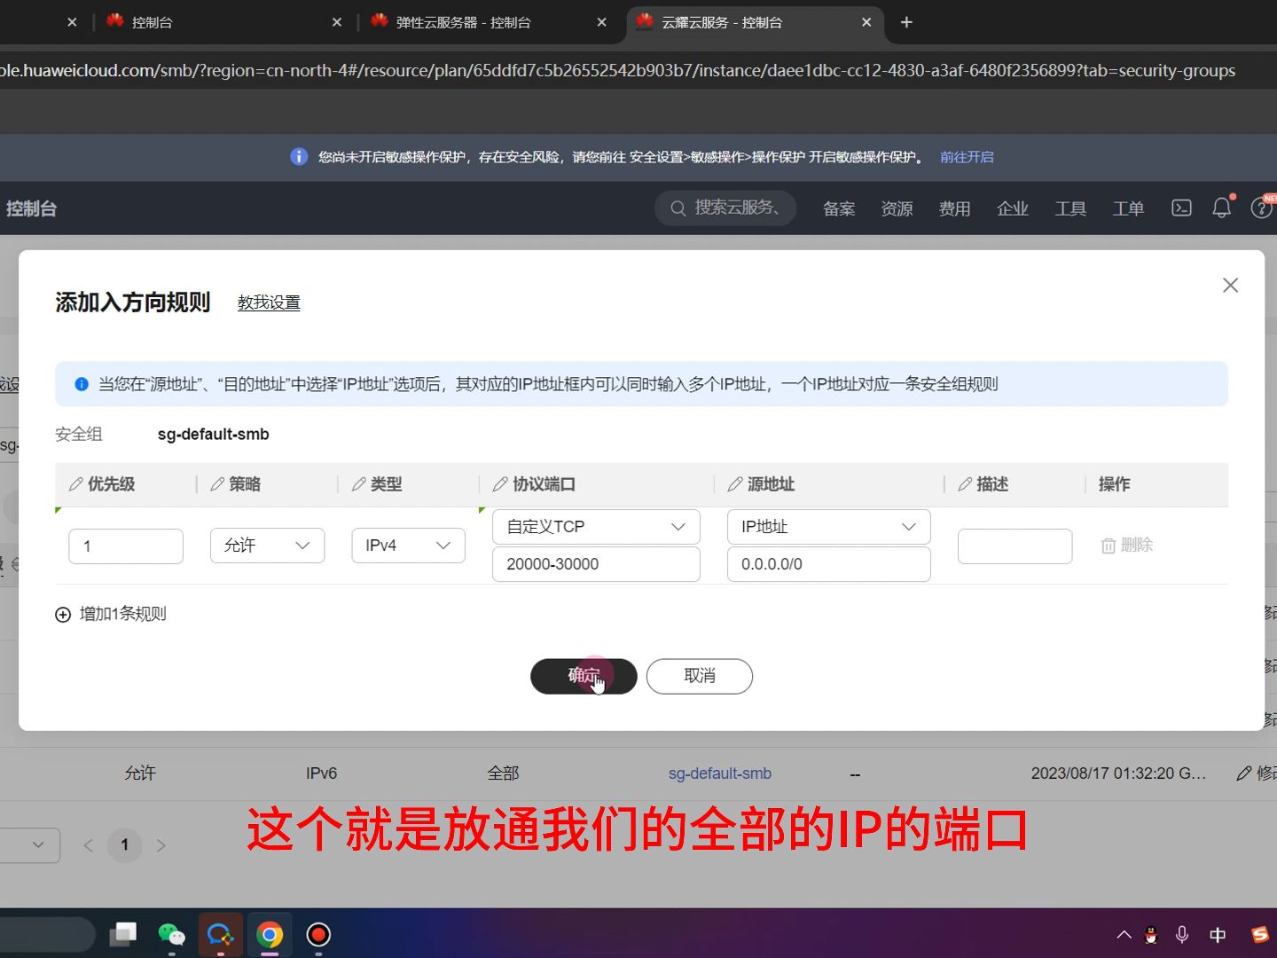Open the CloudShell command-line icon in top bar
This screenshot has width=1277, height=958.
pyautogui.click(x=1180, y=208)
